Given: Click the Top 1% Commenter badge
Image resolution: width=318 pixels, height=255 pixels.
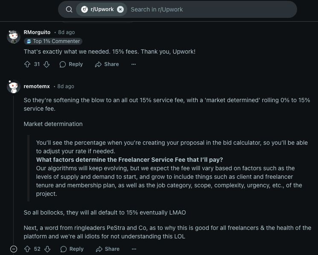Looking at the screenshot, I should 53,41.
